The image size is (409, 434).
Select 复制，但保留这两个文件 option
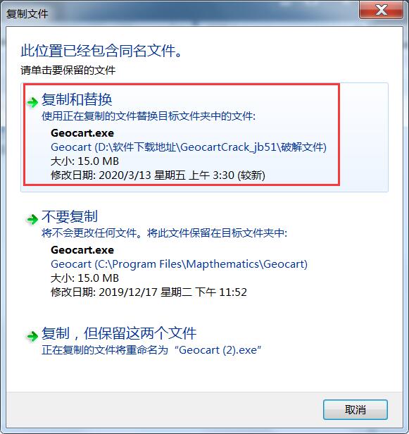(x=119, y=333)
